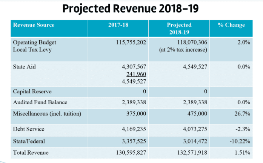The image size is (263, 163).
Task: Select the 'Revenue Source' header cell
Action: [49, 29]
